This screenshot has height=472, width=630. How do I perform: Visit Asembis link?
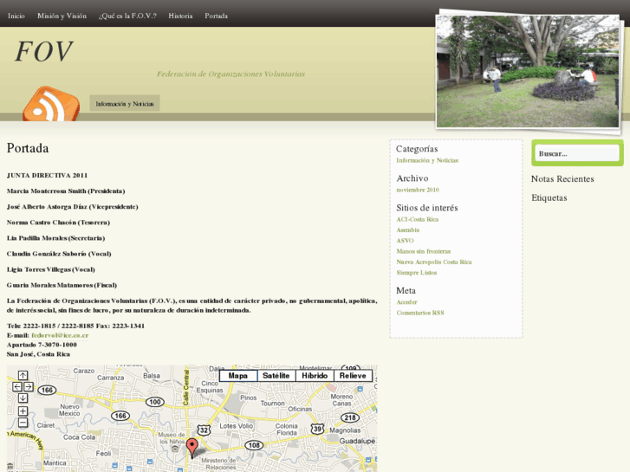(x=408, y=230)
